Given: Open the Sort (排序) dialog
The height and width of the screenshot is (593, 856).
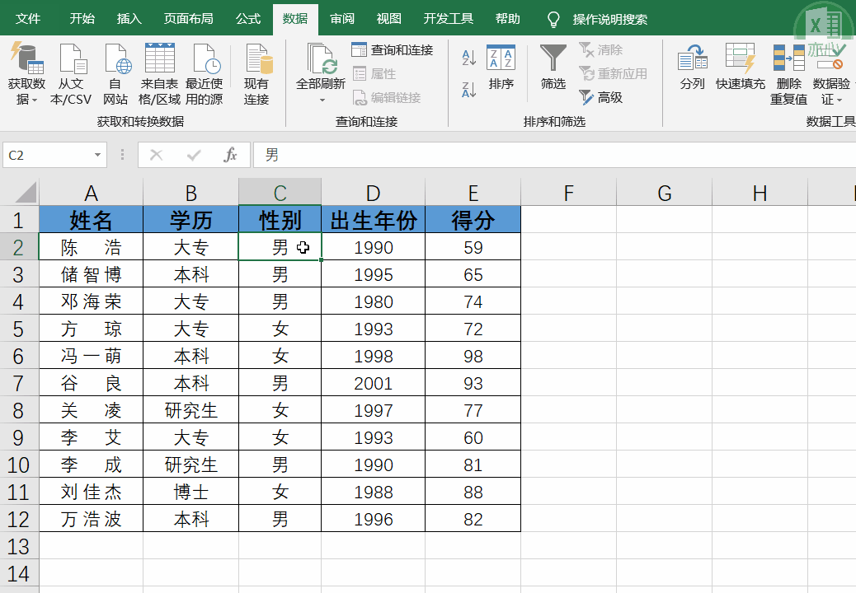Looking at the screenshot, I should (x=501, y=67).
